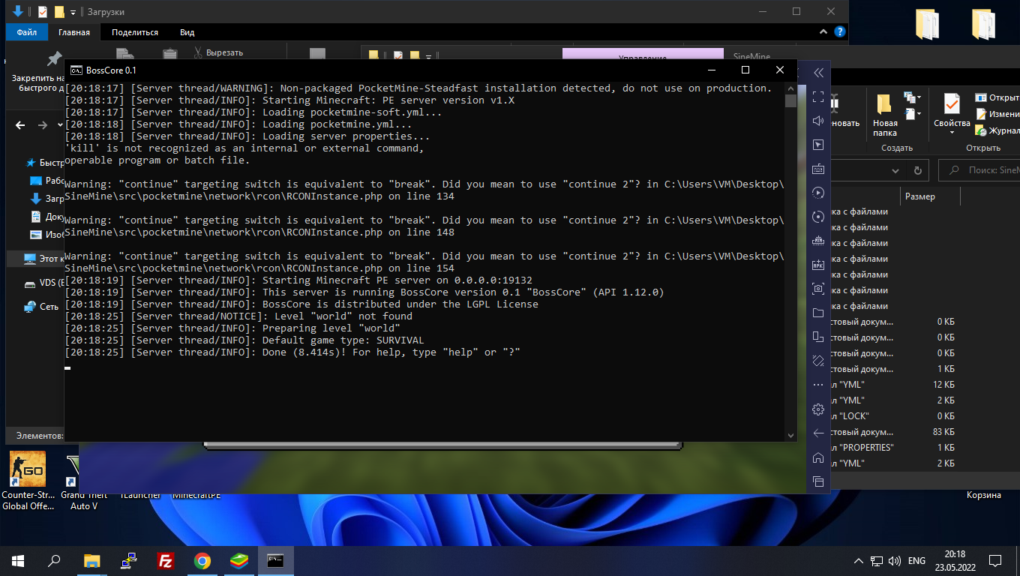Select the desktop item under quick access

point(46,181)
